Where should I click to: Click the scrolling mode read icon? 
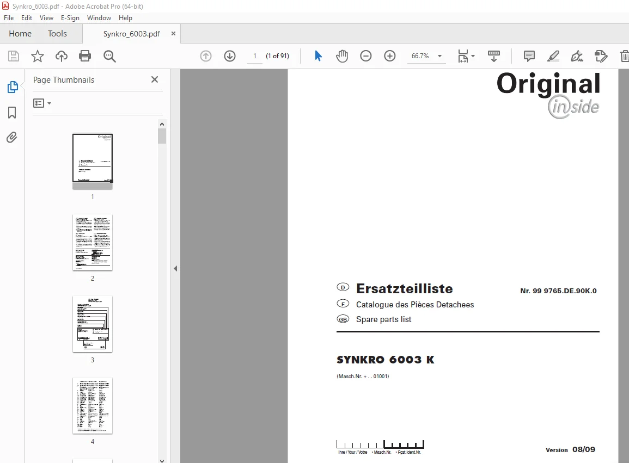pos(494,56)
